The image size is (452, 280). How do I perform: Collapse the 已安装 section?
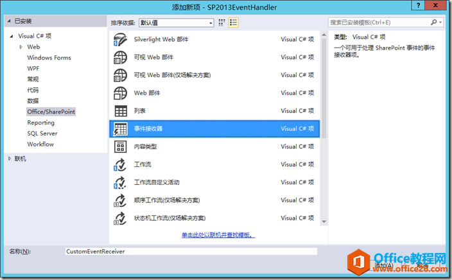point(9,21)
